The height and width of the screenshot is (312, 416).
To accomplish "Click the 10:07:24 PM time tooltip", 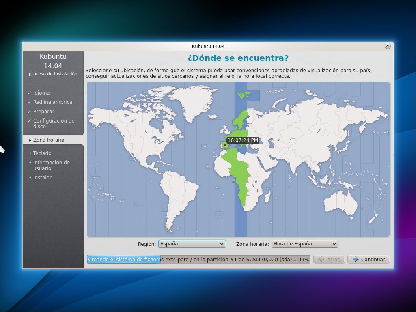I will (243, 140).
